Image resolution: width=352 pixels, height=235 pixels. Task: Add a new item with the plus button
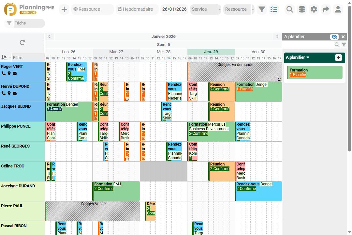click(64, 9)
